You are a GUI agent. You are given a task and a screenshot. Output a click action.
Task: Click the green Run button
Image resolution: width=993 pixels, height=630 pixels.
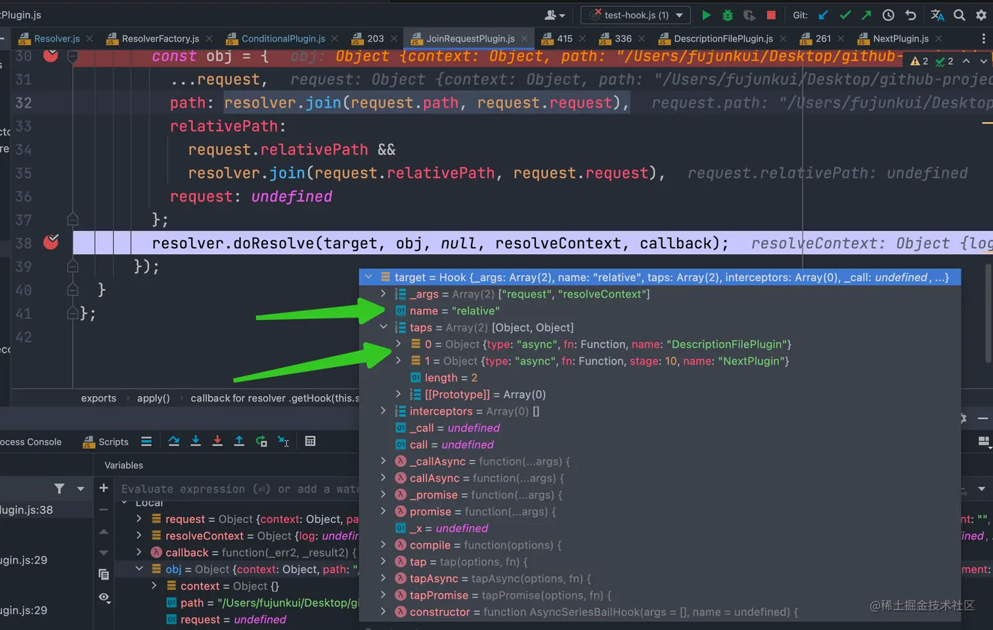pos(706,15)
